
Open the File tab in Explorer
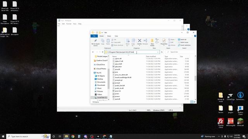tap(94, 36)
